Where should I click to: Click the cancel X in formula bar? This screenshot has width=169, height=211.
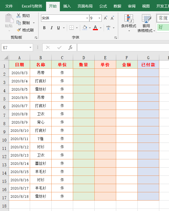[48, 47]
